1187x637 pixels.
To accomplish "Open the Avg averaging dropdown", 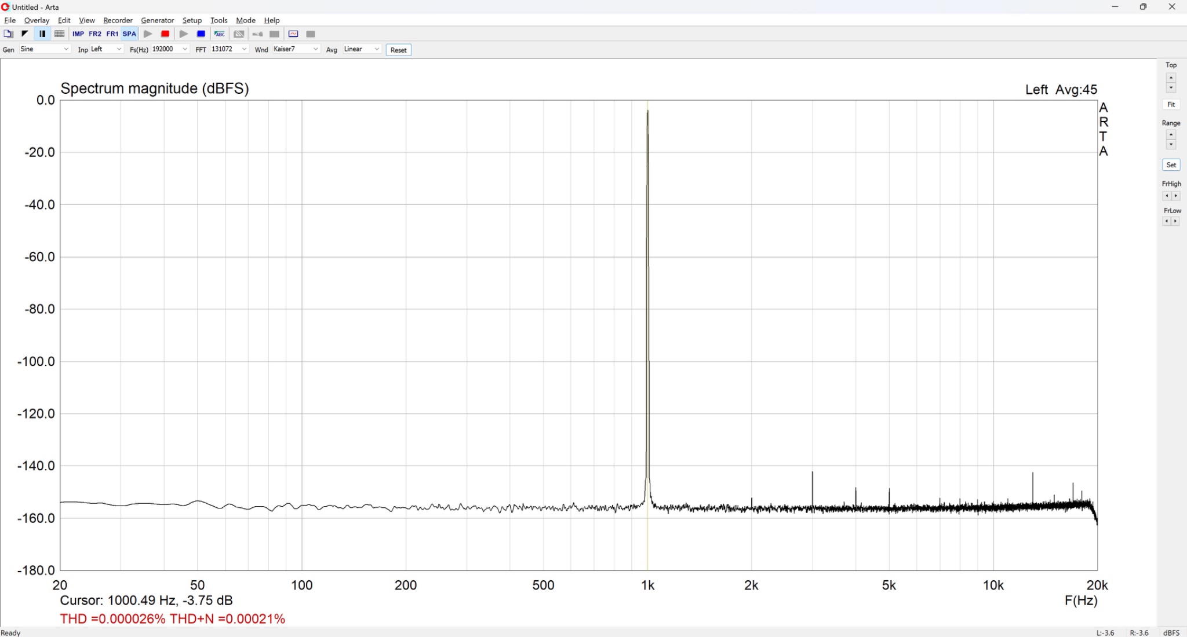I will coord(362,49).
